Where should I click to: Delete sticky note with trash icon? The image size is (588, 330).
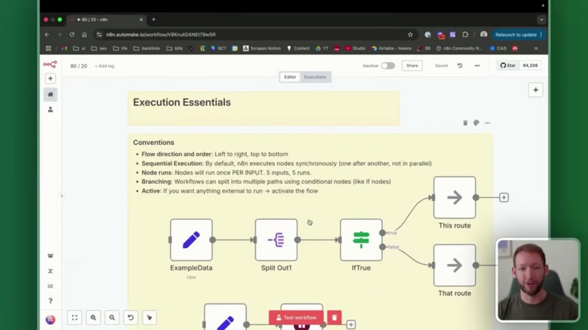click(x=465, y=123)
